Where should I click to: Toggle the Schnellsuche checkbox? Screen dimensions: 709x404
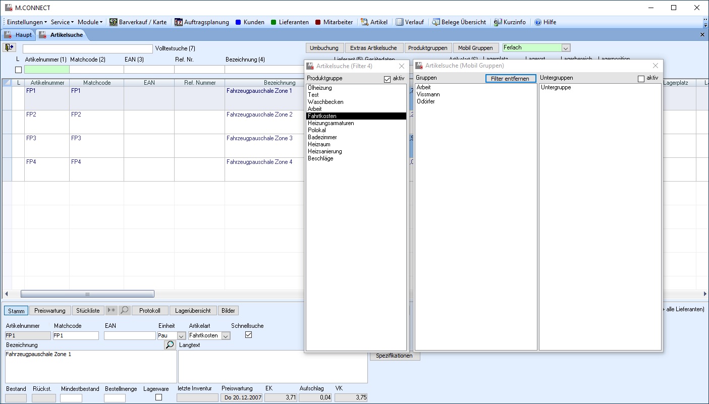tap(248, 335)
